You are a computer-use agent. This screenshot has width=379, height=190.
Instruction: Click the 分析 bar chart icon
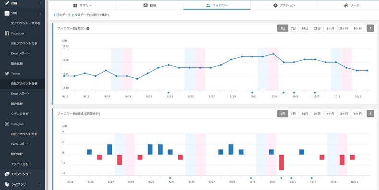point(7,13)
